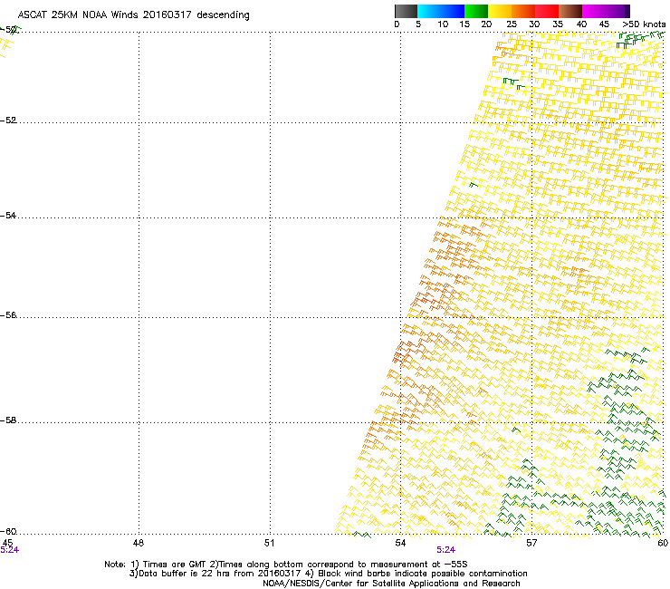Click the NOAA/NESDIS Center for Satellite Applications credit
The image size is (670, 589).
click(391, 584)
